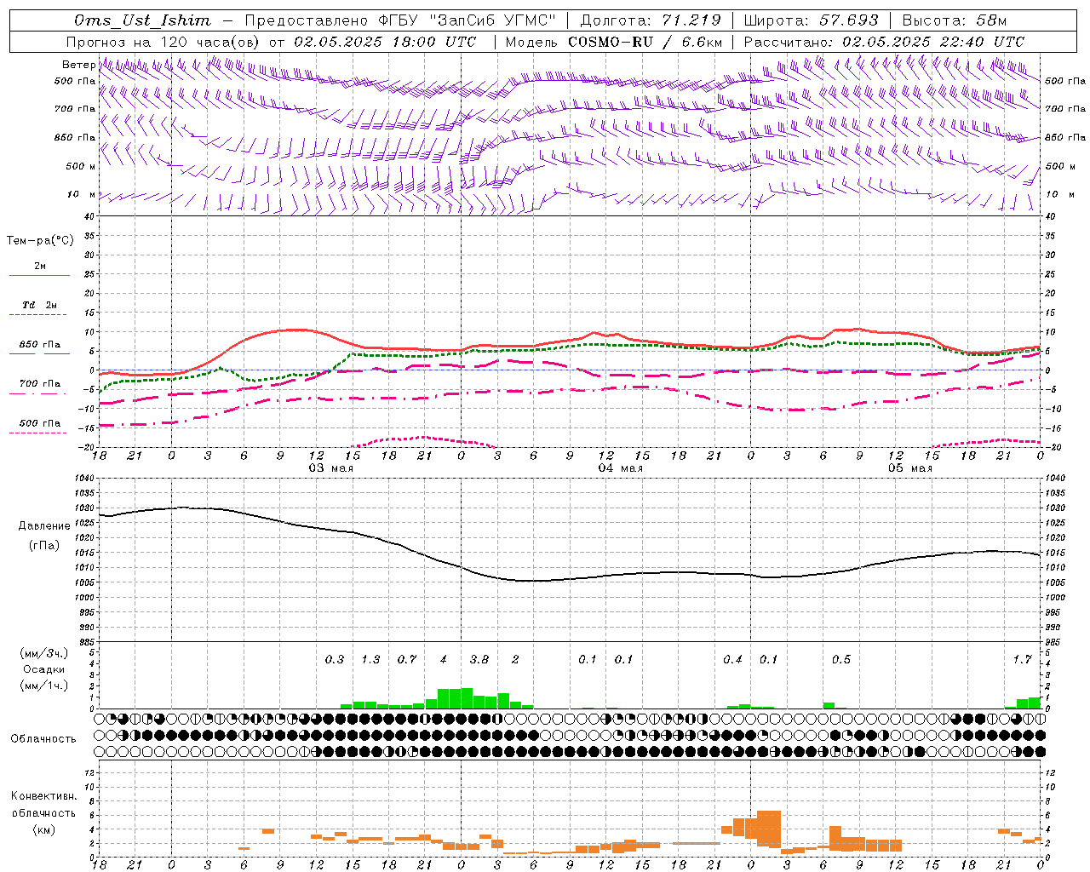Viewport: 1090px width, 872px height.
Task: Click the 0.4 precipitation total value
Action: click(x=732, y=659)
